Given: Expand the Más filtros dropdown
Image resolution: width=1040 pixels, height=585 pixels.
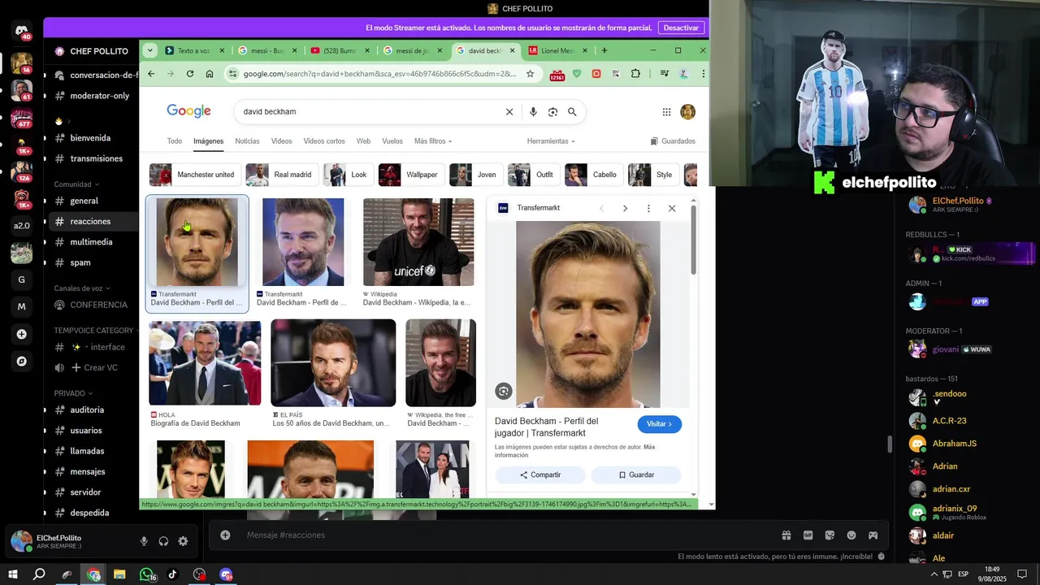Looking at the screenshot, I should [x=433, y=141].
